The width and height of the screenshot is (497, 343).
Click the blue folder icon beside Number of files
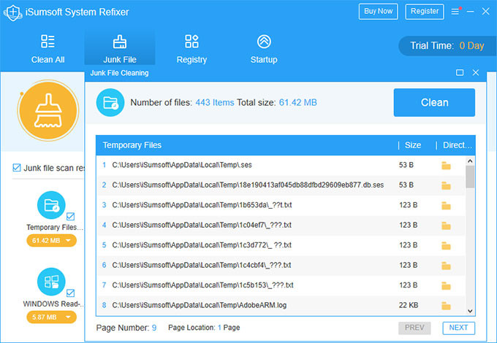[110, 102]
